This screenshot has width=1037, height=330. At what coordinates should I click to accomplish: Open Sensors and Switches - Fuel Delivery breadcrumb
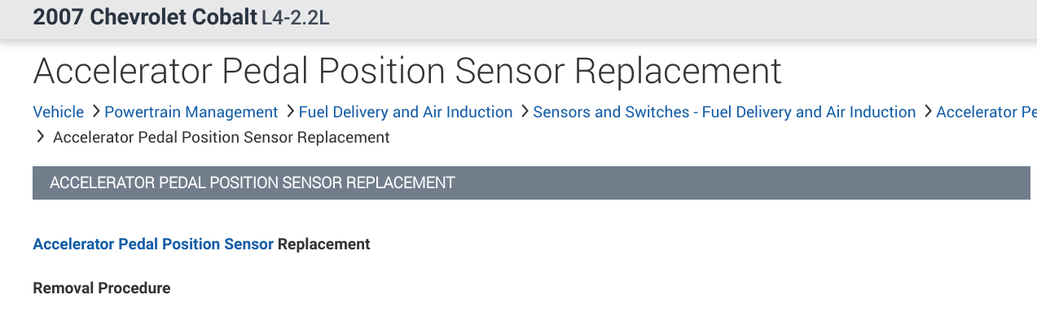pos(724,112)
